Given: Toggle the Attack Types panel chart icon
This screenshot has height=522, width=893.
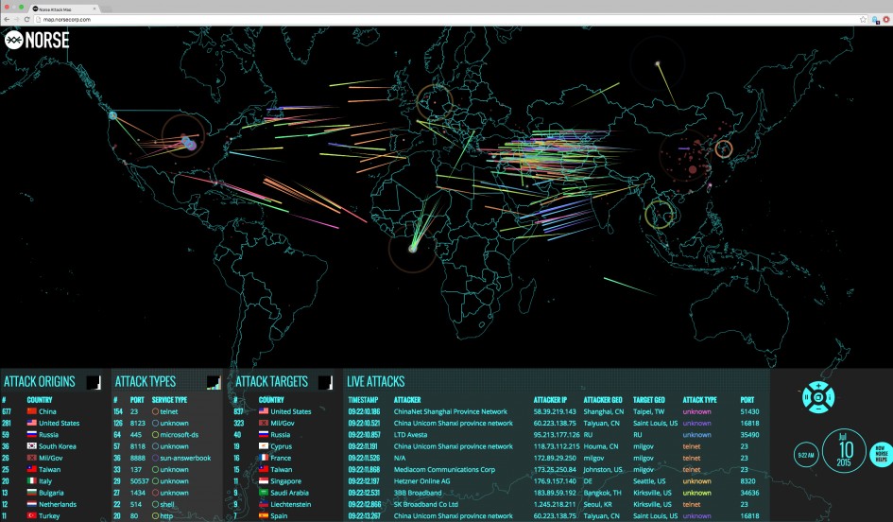Looking at the screenshot, I should (x=214, y=382).
